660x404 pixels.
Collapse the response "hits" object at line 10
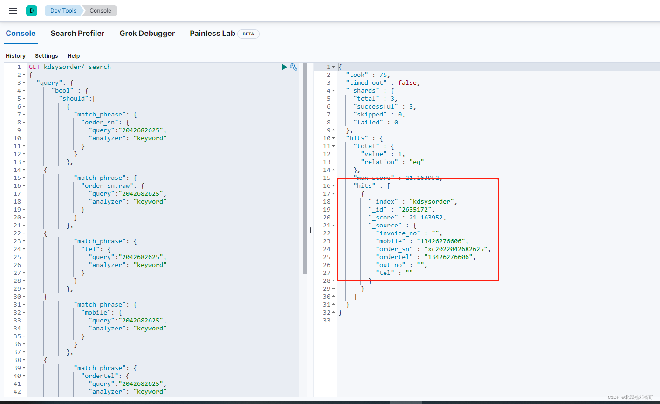333,138
